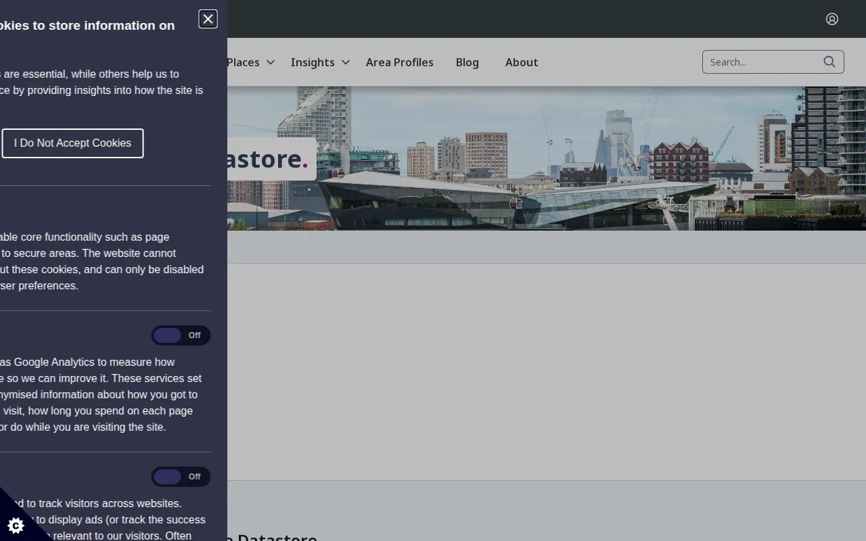
Task: Close the cookie settings panel
Action: coord(208,19)
